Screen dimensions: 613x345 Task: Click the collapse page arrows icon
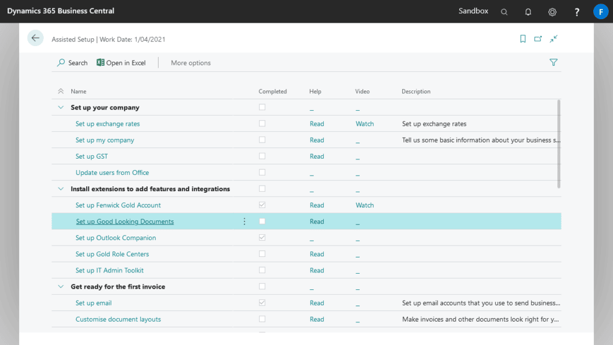tap(553, 38)
